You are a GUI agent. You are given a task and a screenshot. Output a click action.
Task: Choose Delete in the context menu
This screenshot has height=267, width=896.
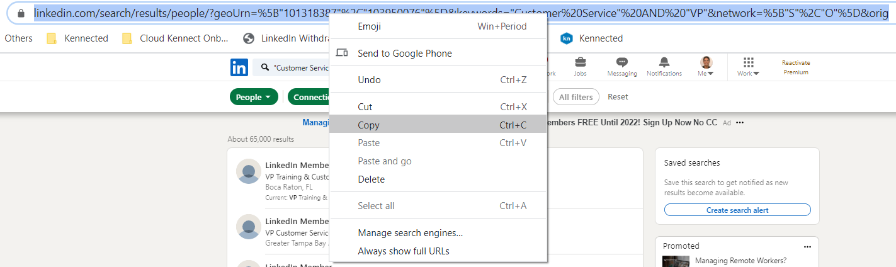coord(438,179)
